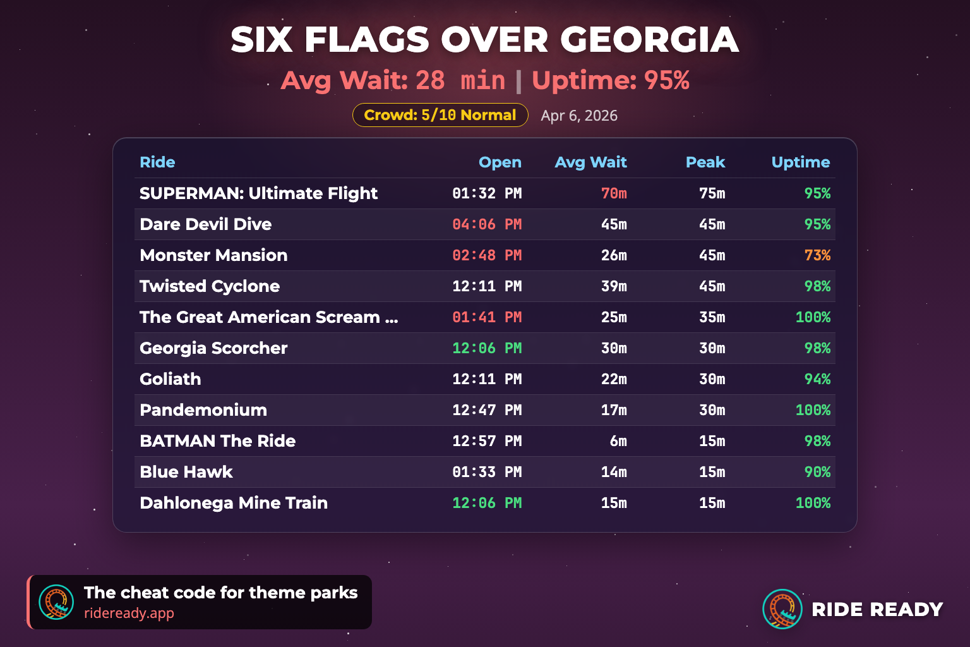Screen dimensions: 970x647
Task: Click the "Peak" column header
Action: [705, 162]
